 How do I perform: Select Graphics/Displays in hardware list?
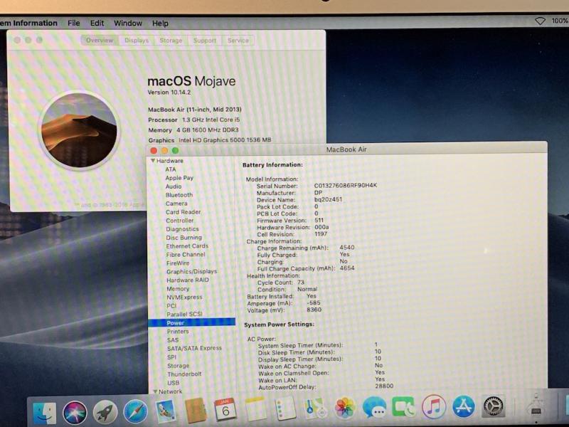click(x=191, y=272)
